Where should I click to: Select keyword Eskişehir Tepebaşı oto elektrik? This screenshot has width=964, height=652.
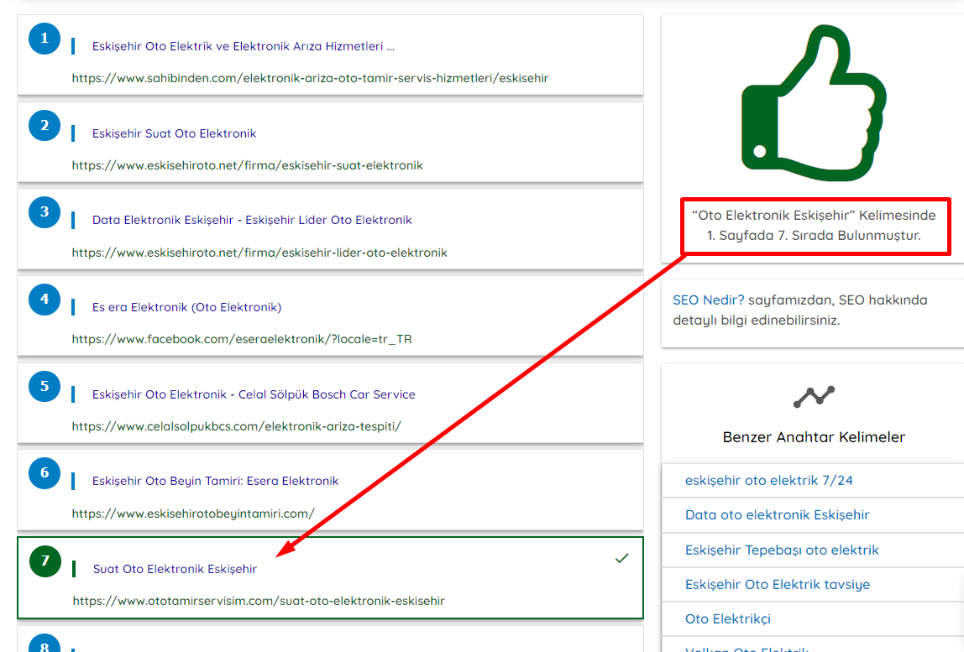coord(782,550)
